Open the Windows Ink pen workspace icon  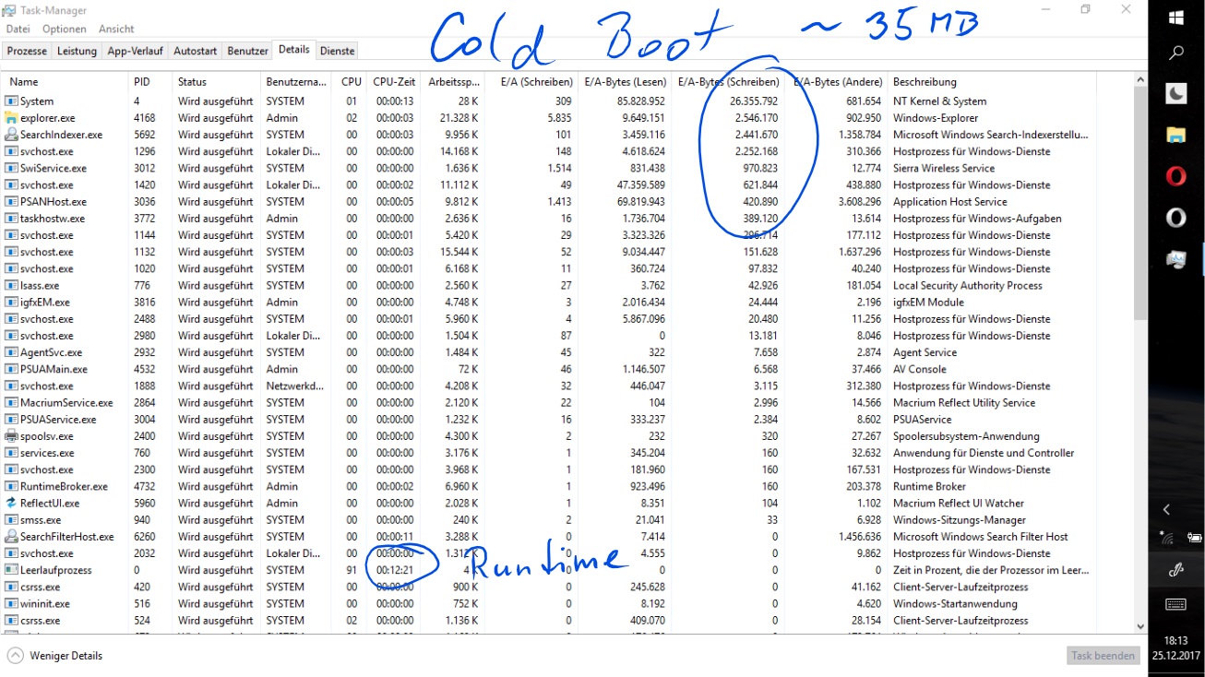click(1176, 570)
